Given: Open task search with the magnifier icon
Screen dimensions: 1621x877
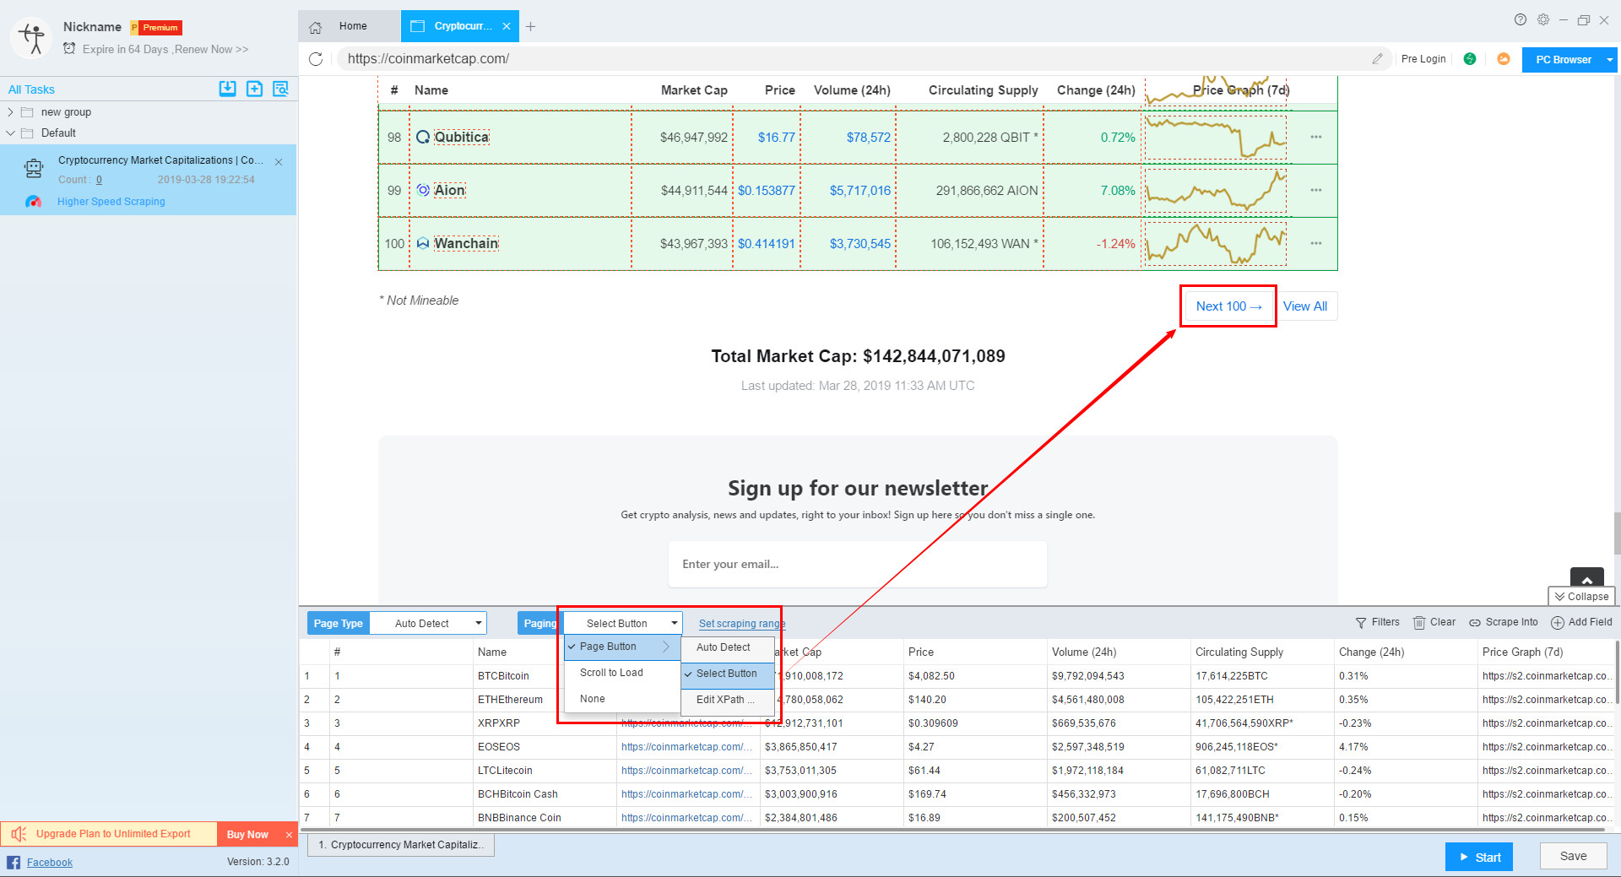Looking at the screenshot, I should pos(280,89).
